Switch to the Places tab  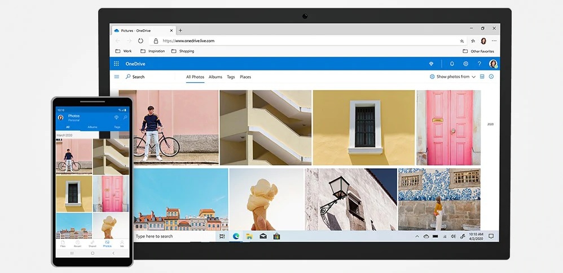245,77
